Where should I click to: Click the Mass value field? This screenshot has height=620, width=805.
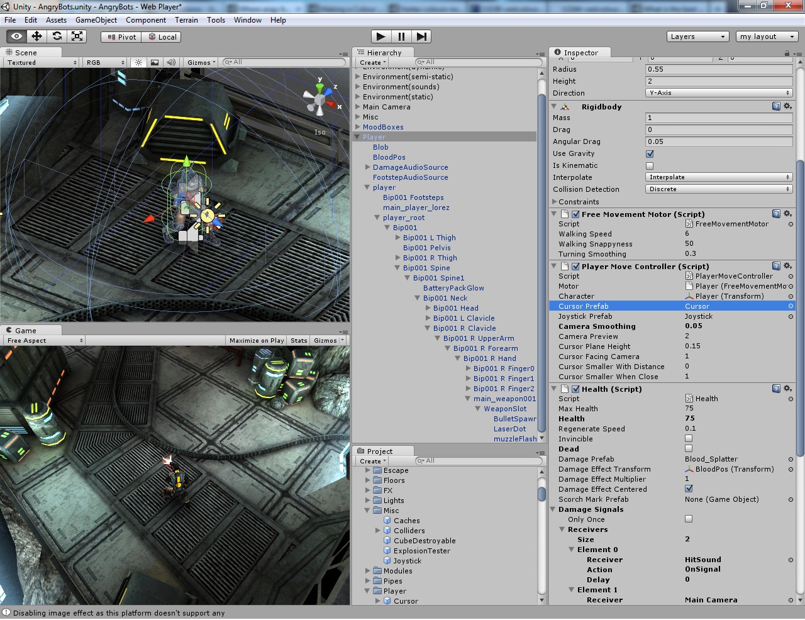[719, 118]
